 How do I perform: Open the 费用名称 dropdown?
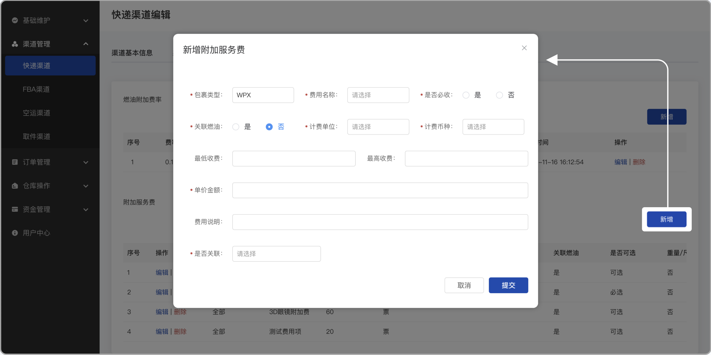(378, 95)
